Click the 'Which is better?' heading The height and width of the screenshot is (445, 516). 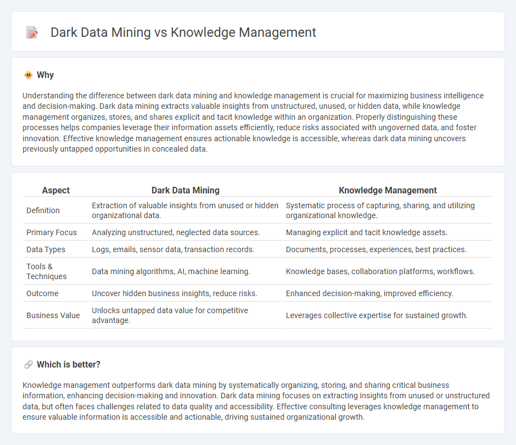point(69,365)
